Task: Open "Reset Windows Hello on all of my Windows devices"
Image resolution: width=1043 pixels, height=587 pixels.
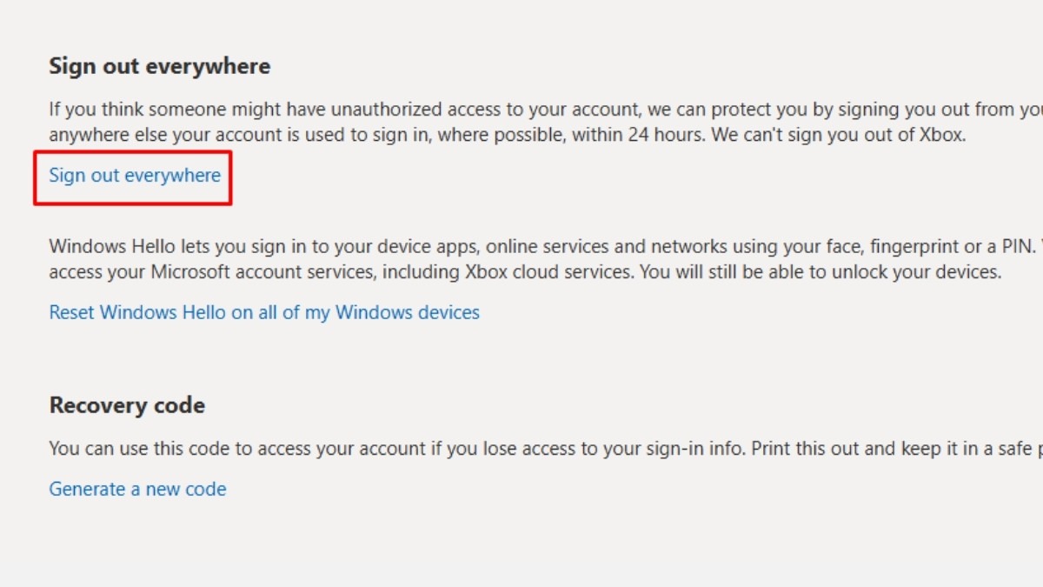Action: (264, 312)
